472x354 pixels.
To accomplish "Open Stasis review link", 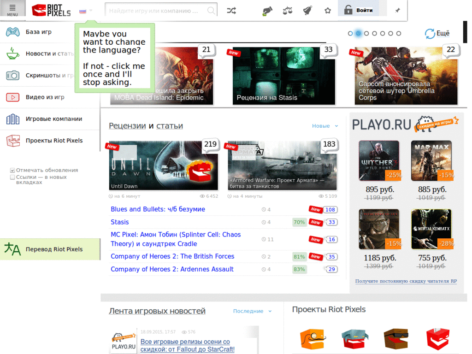I will coord(119,222).
